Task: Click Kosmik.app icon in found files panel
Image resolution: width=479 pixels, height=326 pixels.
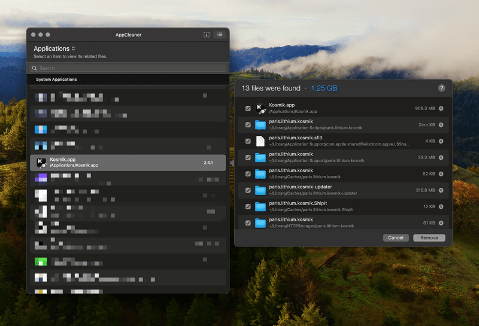Action: (260, 108)
